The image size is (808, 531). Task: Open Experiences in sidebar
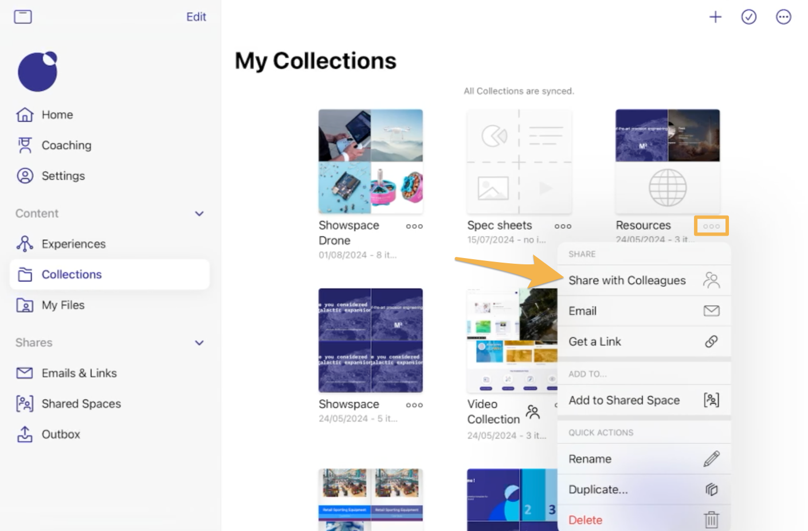coord(73,244)
